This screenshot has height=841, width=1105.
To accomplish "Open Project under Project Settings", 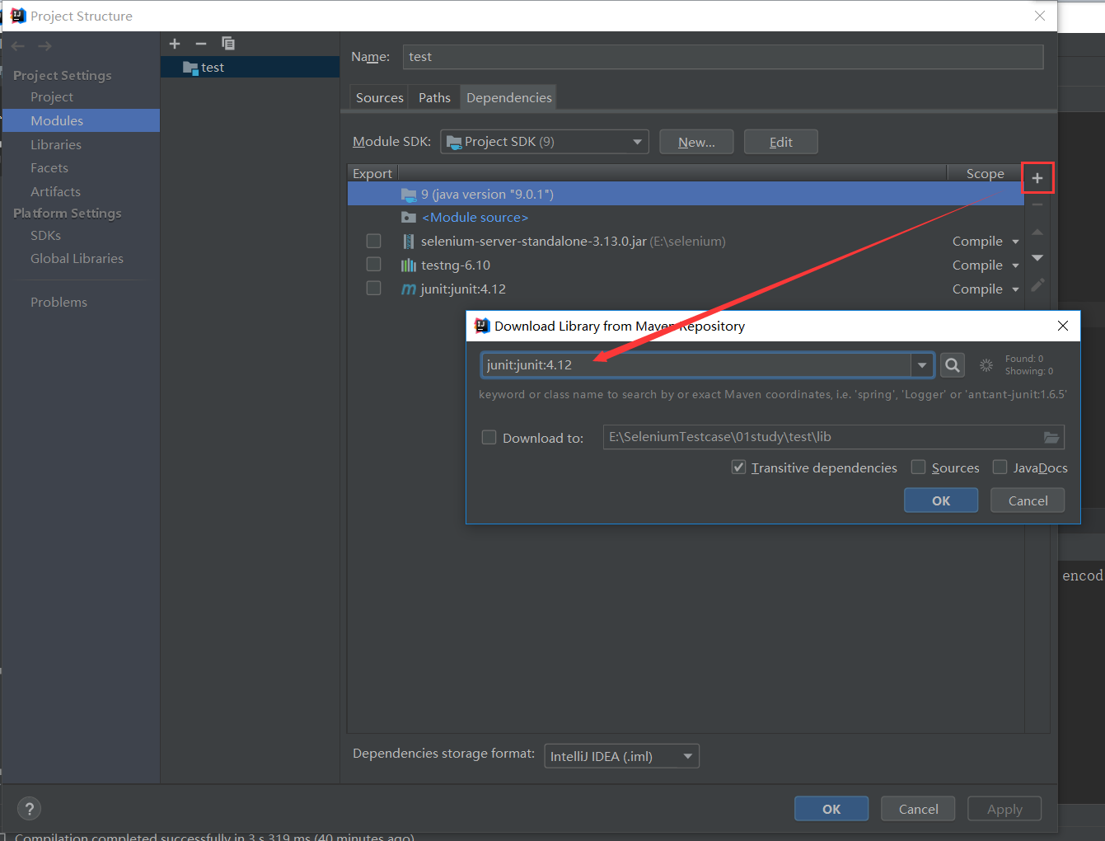I will click(x=52, y=97).
